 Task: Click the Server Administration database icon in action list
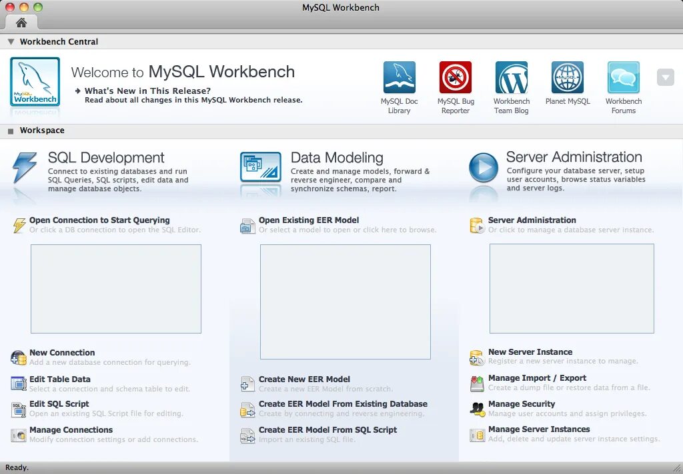coord(477,226)
